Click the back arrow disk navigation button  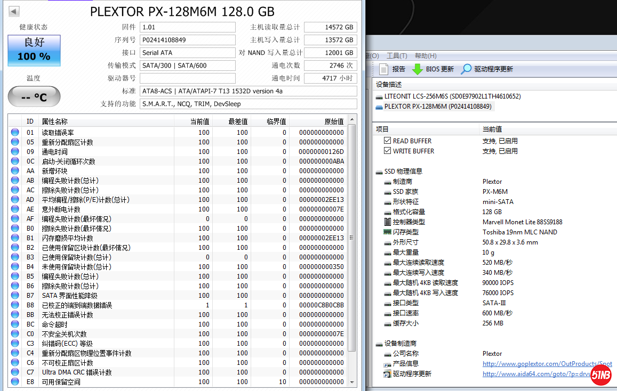click(14, 11)
